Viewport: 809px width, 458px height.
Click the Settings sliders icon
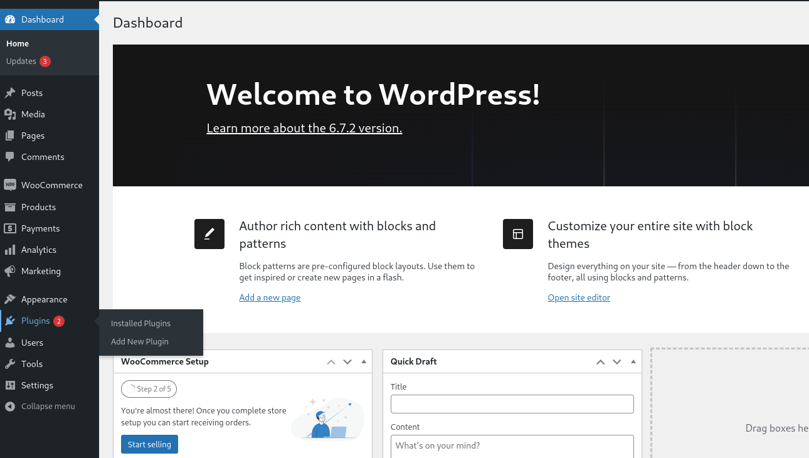[x=10, y=385]
